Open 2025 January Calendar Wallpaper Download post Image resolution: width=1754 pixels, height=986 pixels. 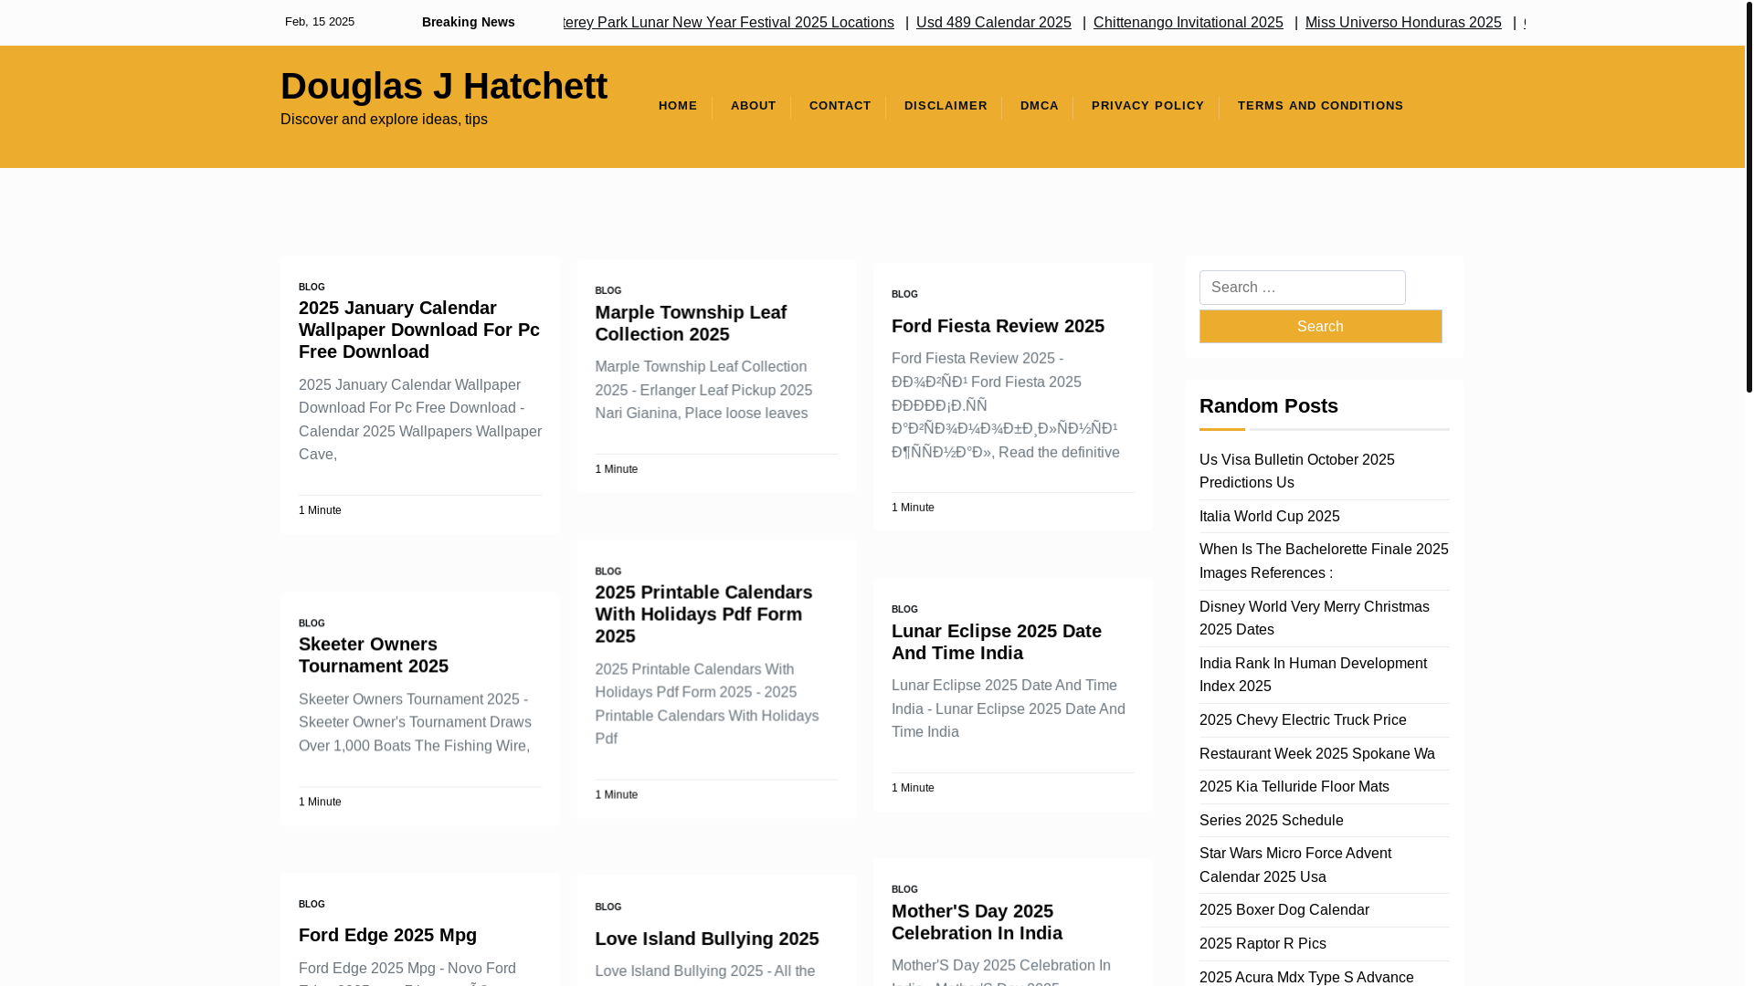click(419, 330)
